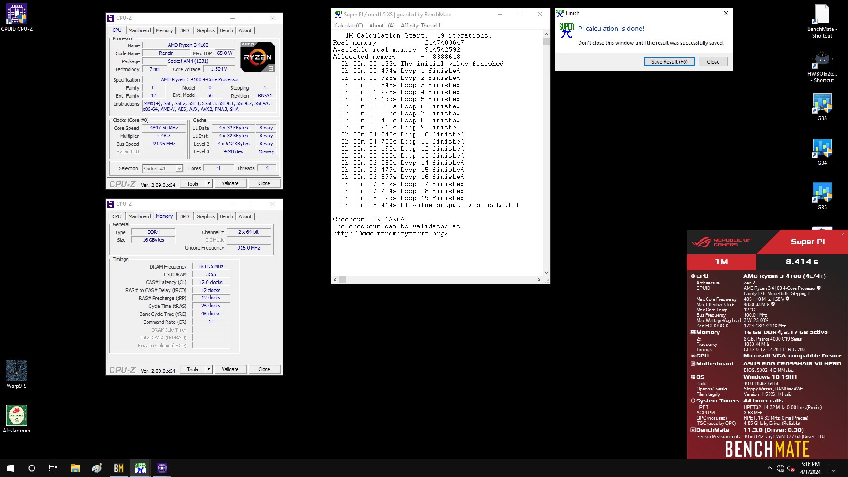Click taskbar clock showing 5:16 PM
Screen dimensions: 848x477
[x=810, y=468]
